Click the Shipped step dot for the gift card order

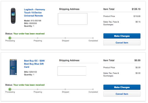[x=65, y=89]
